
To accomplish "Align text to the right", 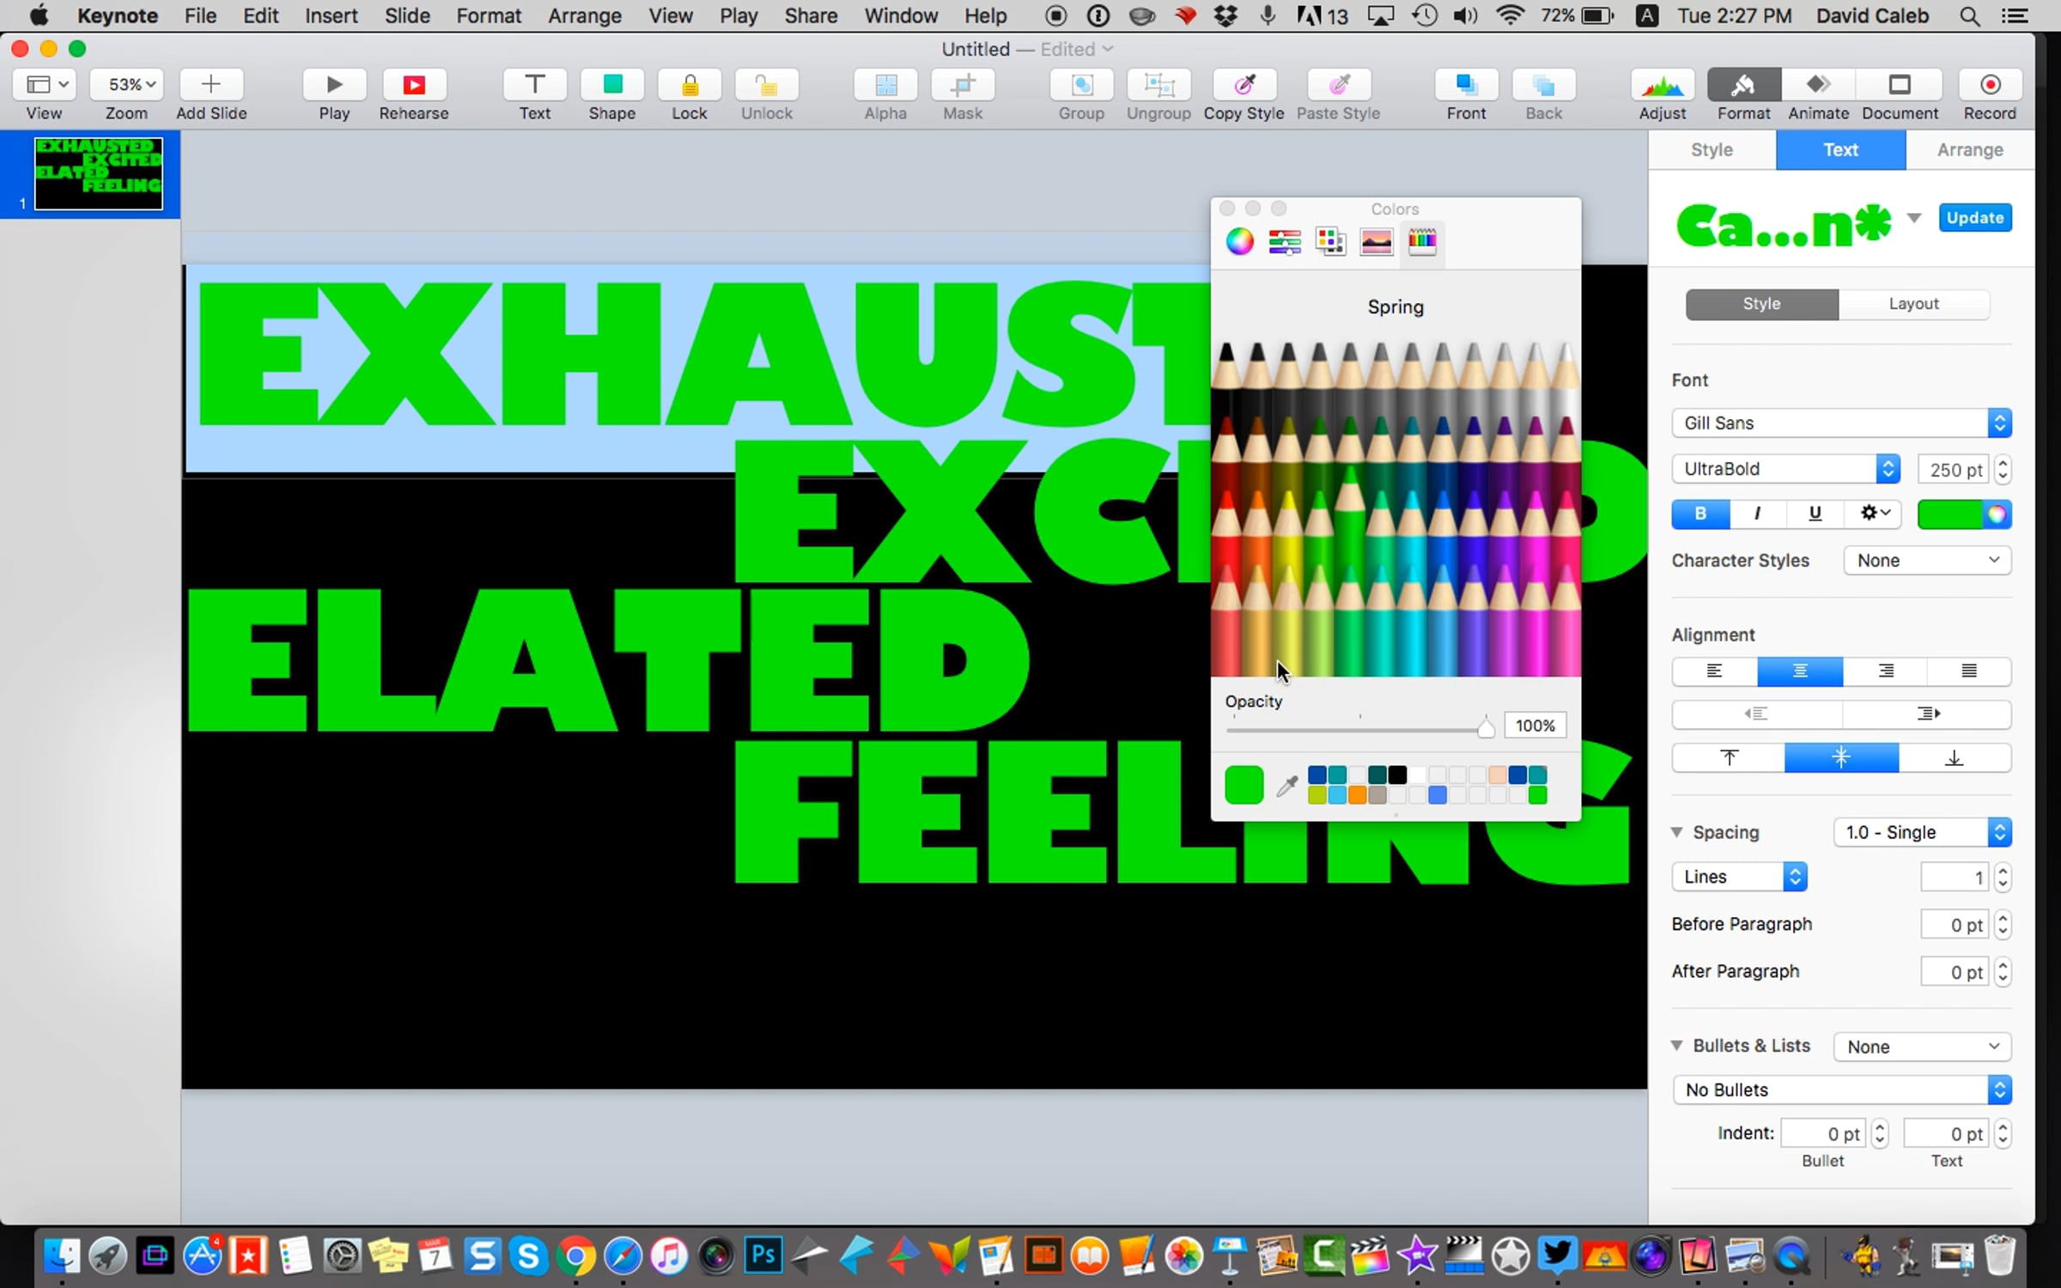I will tap(1885, 671).
